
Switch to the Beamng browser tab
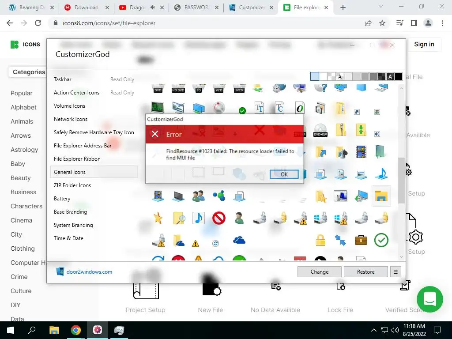pos(31,8)
